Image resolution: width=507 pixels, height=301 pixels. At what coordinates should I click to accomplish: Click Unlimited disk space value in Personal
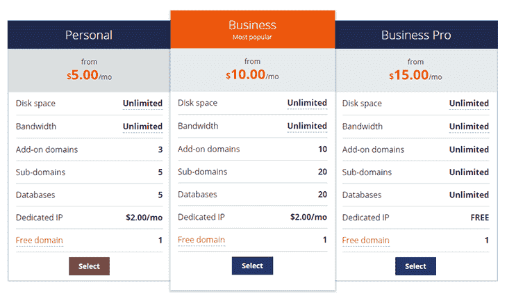coord(142,104)
